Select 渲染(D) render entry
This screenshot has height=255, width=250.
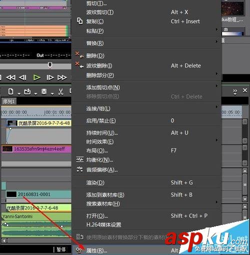pos(146,182)
